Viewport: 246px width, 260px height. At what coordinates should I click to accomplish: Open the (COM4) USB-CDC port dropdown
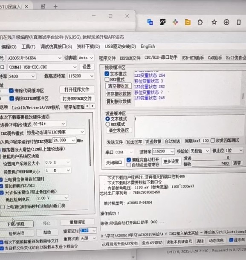(x=43, y=67)
